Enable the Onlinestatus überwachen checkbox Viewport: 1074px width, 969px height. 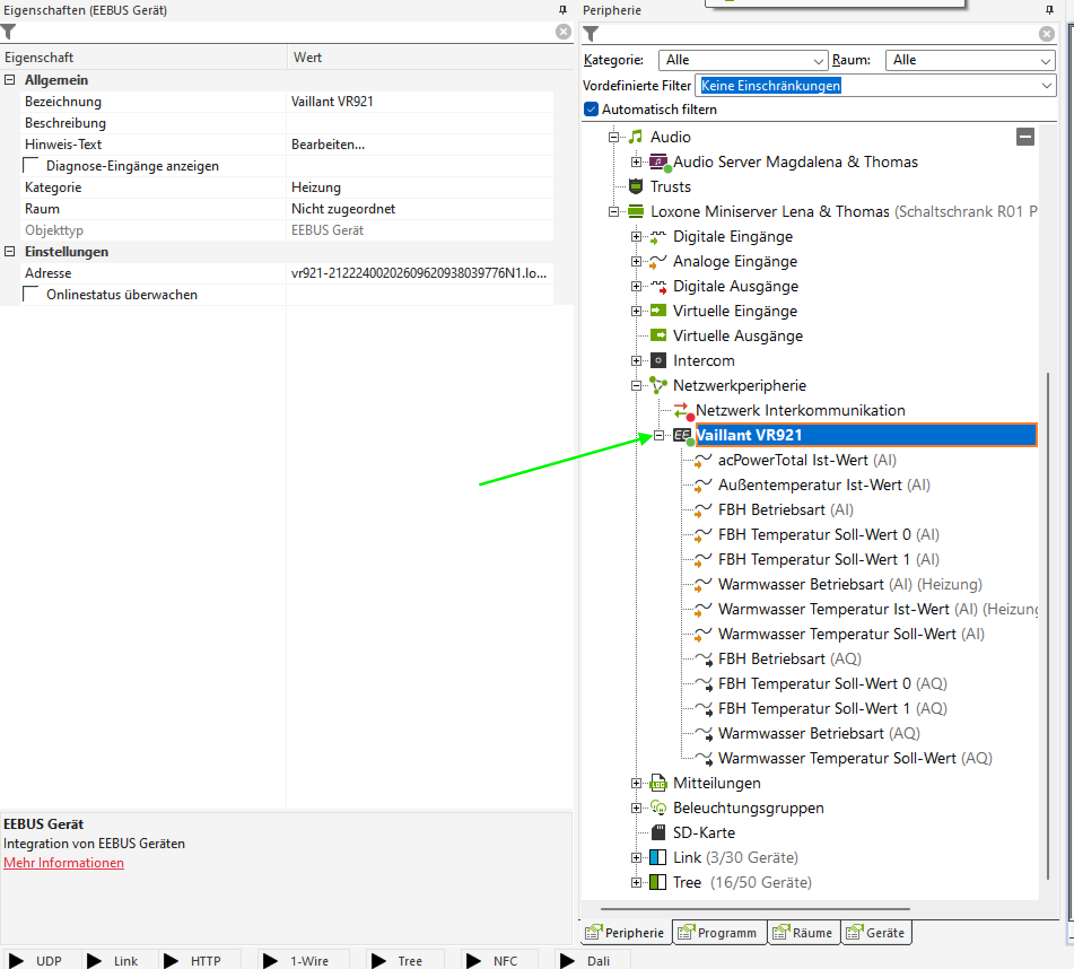30,294
